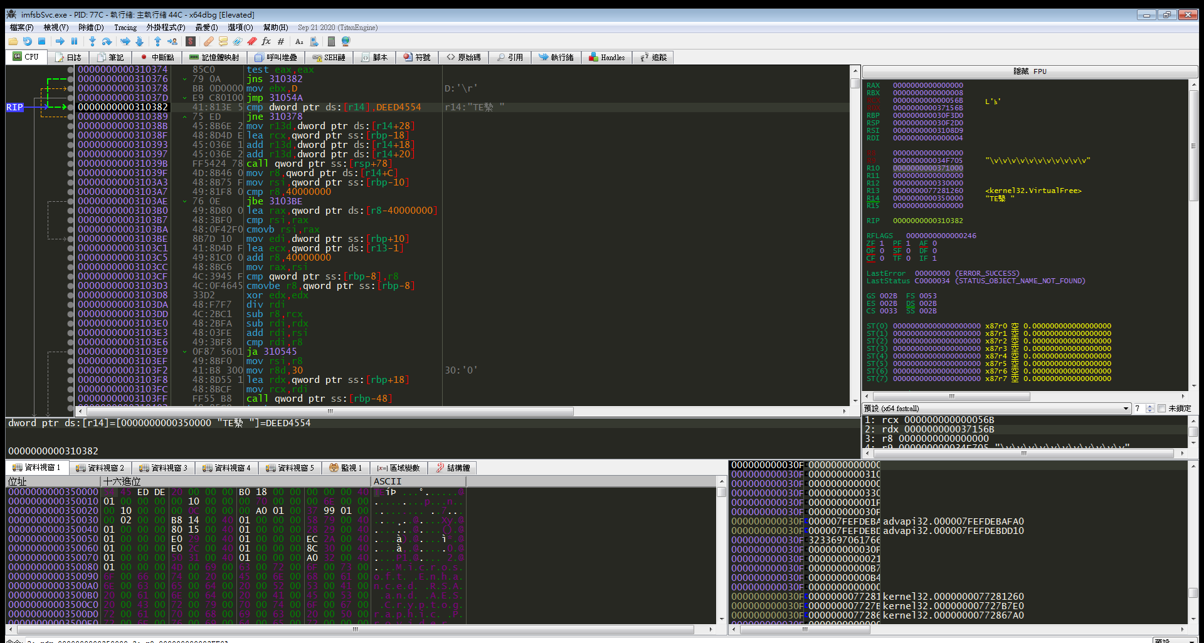Show functions with the fx icon

[266, 41]
